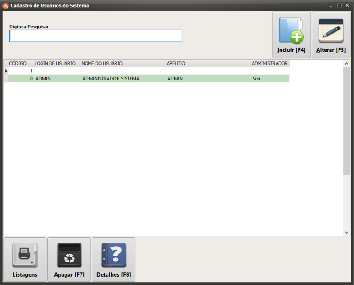354x285 pixels.
Task: Close the Cadastro de Usuários window
Action: [347, 5]
